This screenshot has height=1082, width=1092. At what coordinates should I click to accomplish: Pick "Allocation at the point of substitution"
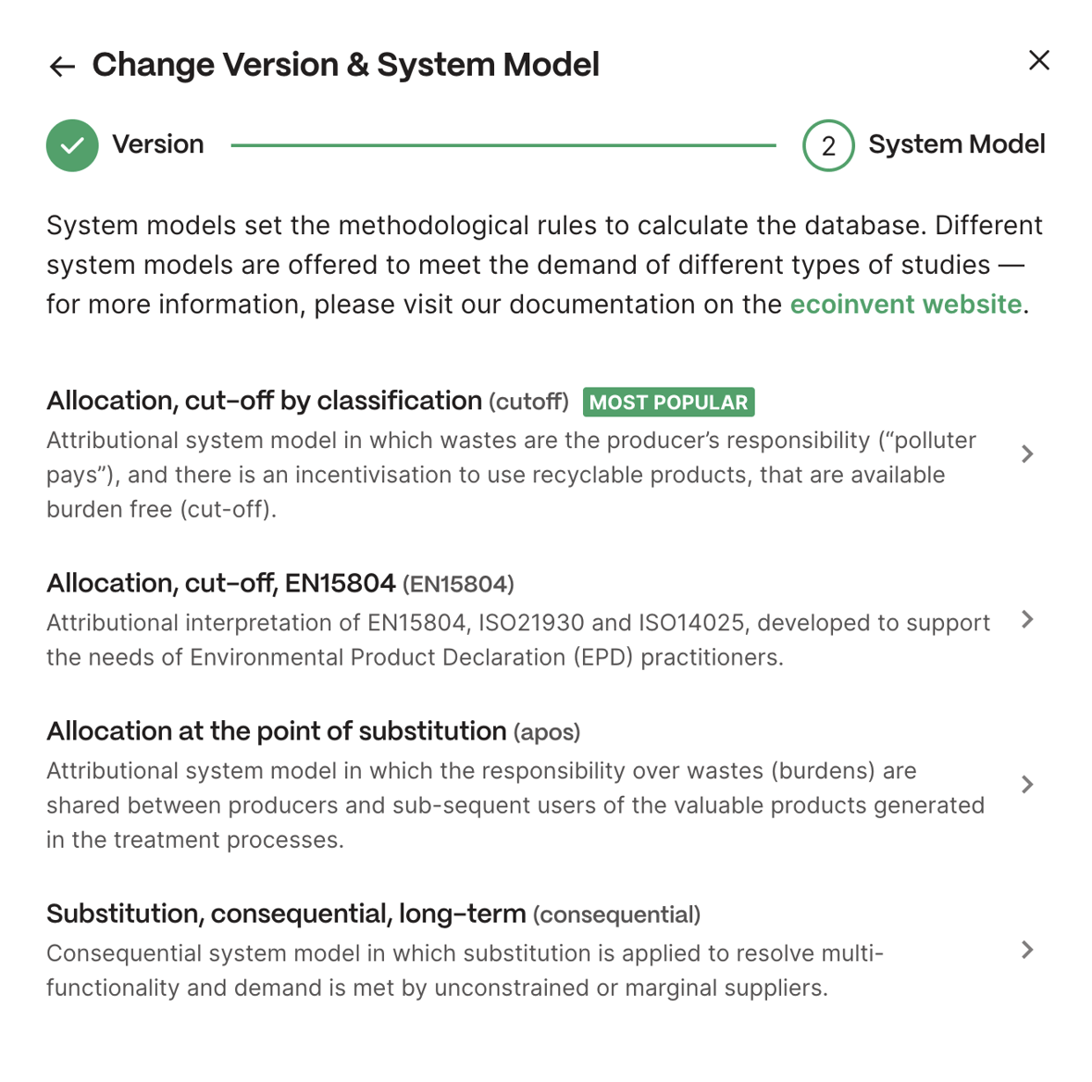pos(277,731)
